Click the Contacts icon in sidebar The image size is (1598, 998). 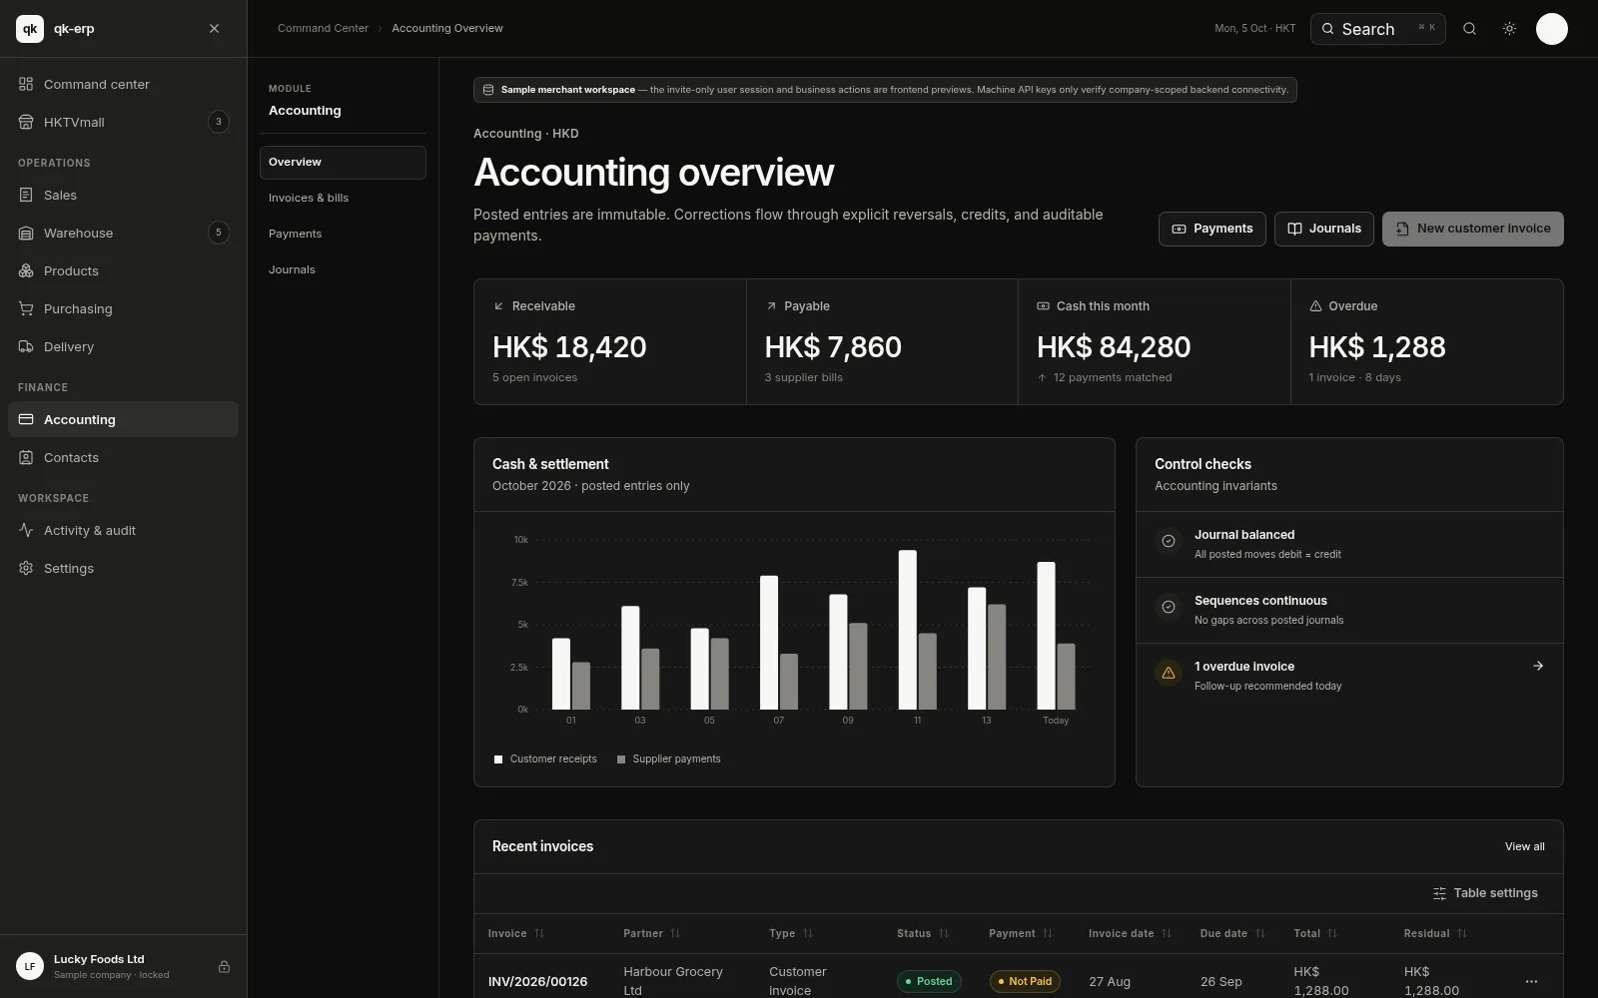tap(26, 457)
